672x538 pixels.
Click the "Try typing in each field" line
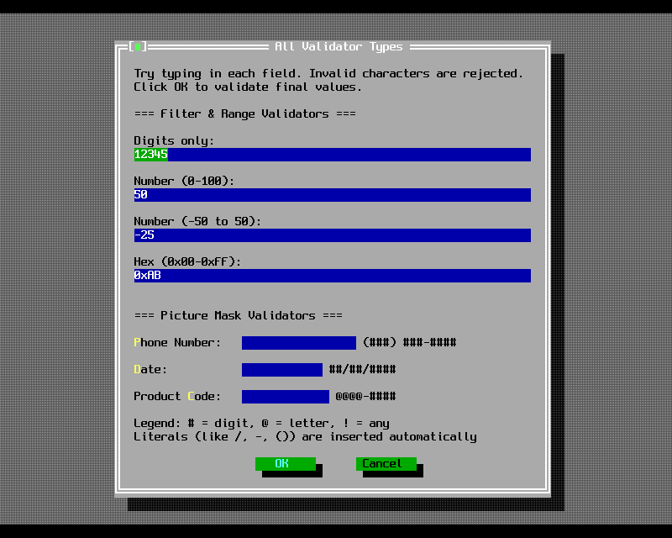point(328,74)
